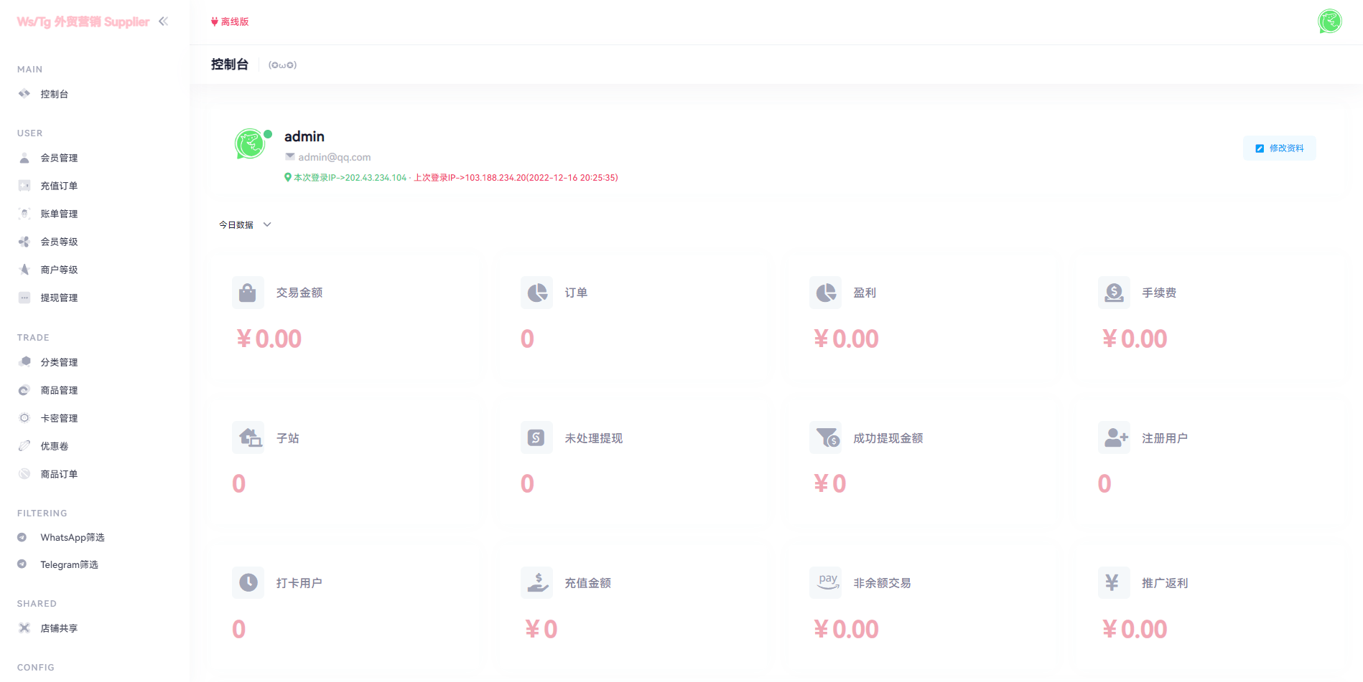
Task: Open 会员管理 in the sidebar
Action: (x=59, y=158)
